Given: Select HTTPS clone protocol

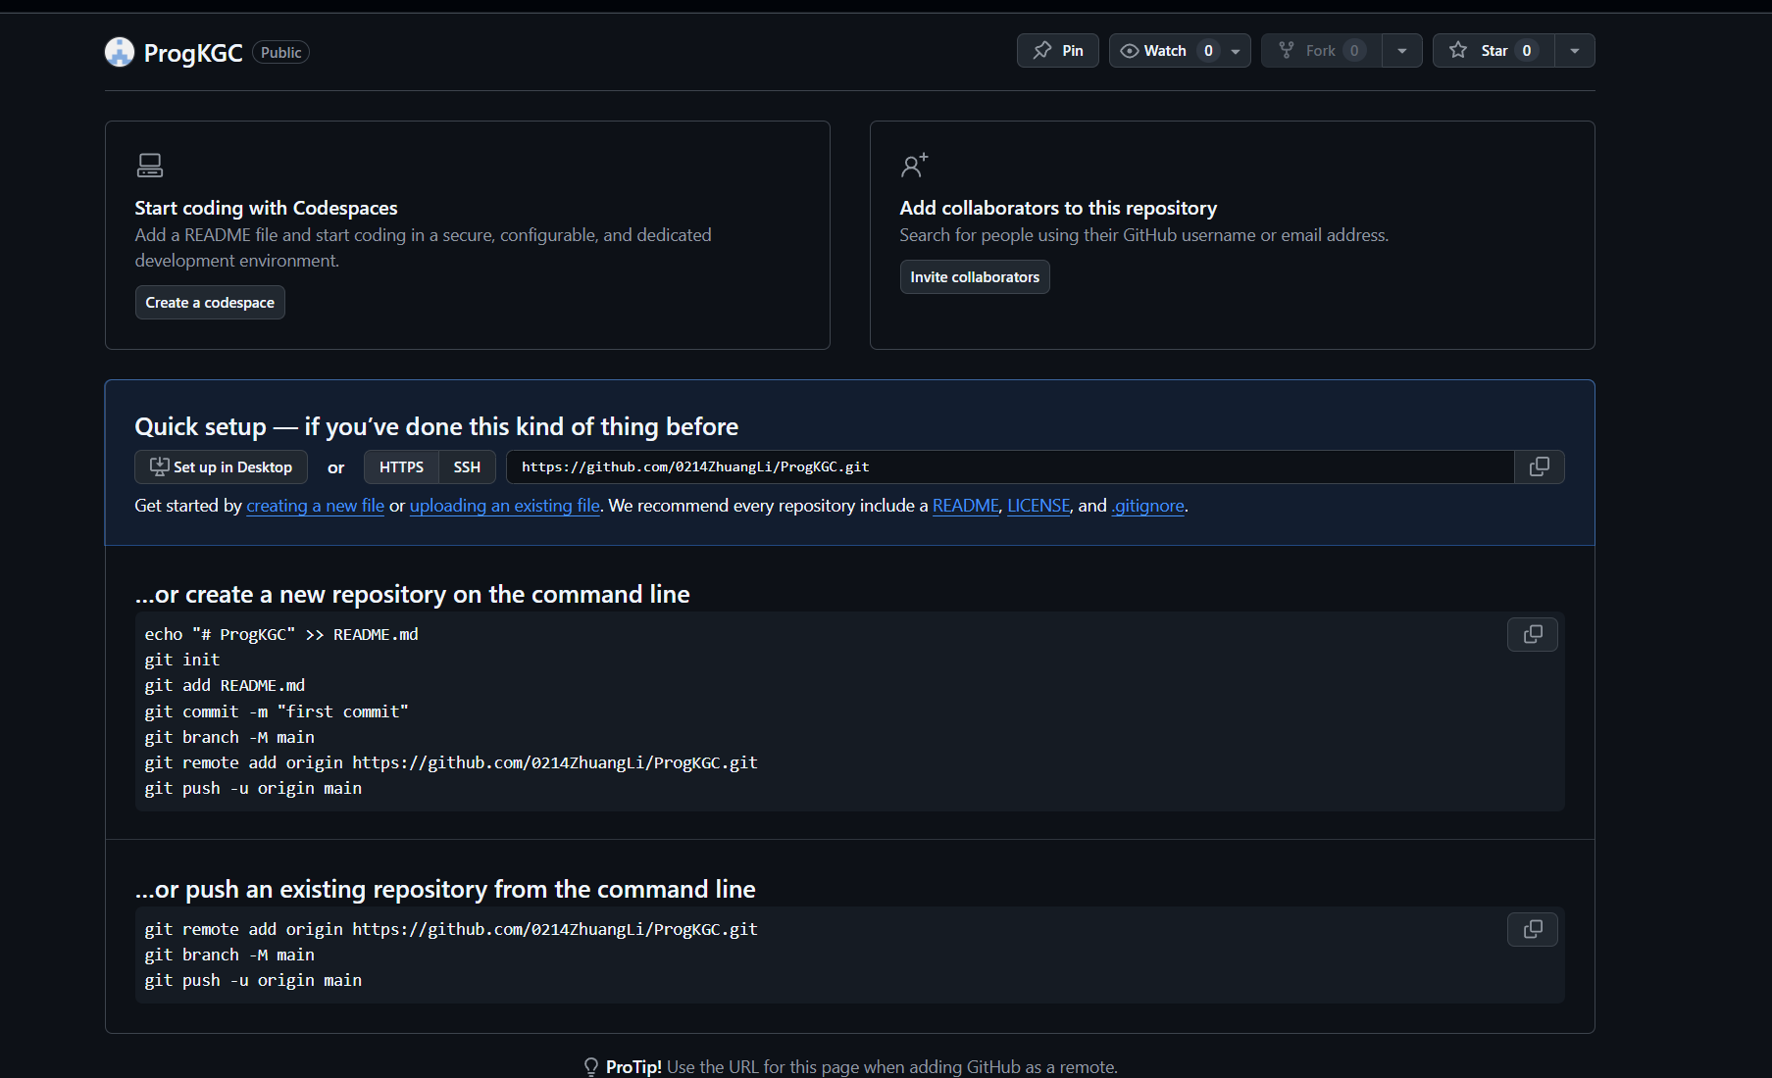Looking at the screenshot, I should tap(402, 467).
